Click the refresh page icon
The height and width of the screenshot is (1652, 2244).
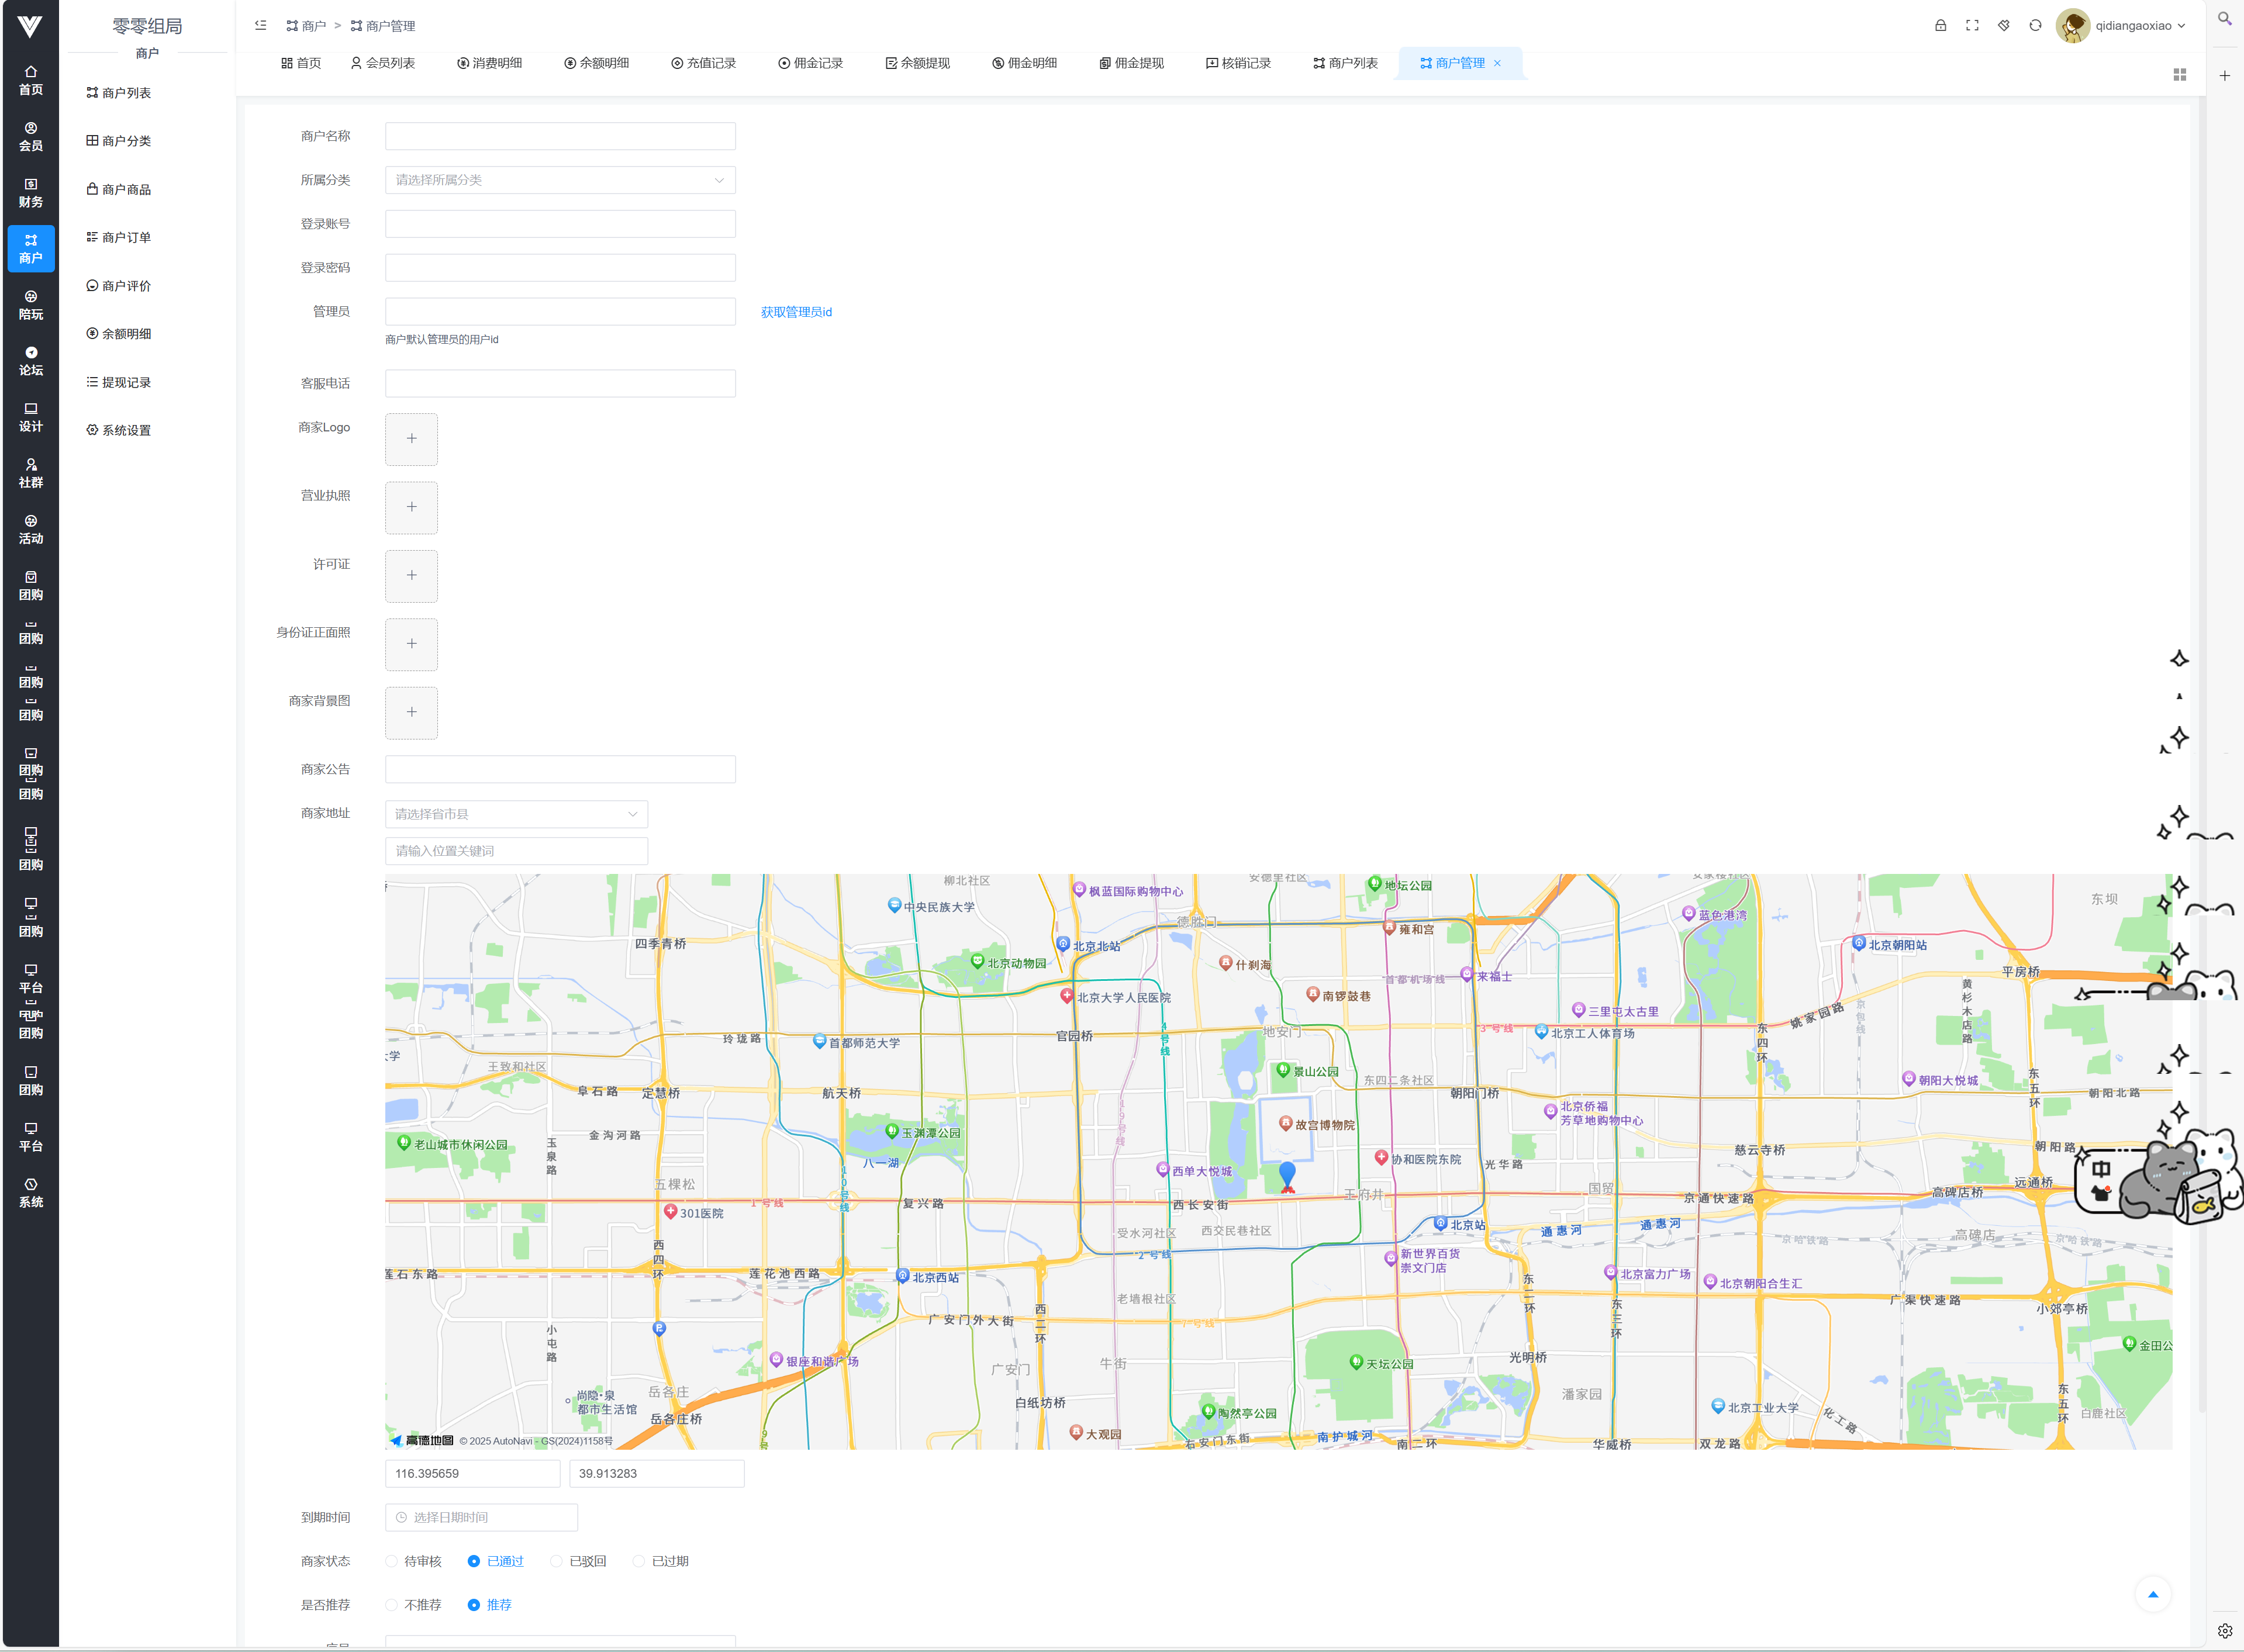[x=2035, y=26]
